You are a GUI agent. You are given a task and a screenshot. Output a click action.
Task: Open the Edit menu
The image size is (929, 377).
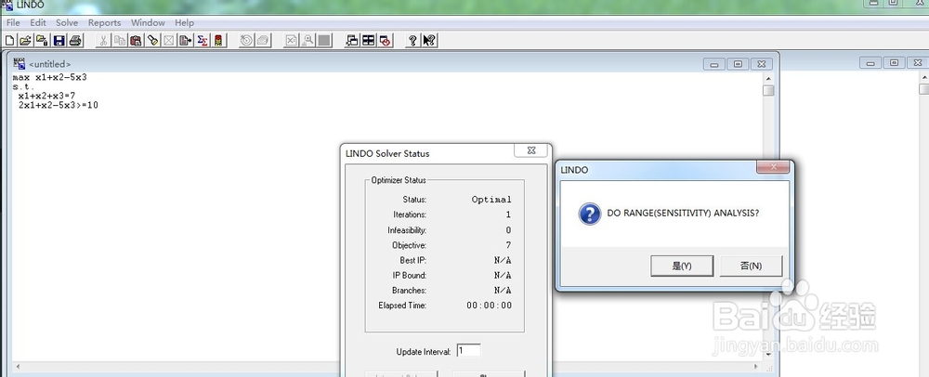click(x=38, y=22)
